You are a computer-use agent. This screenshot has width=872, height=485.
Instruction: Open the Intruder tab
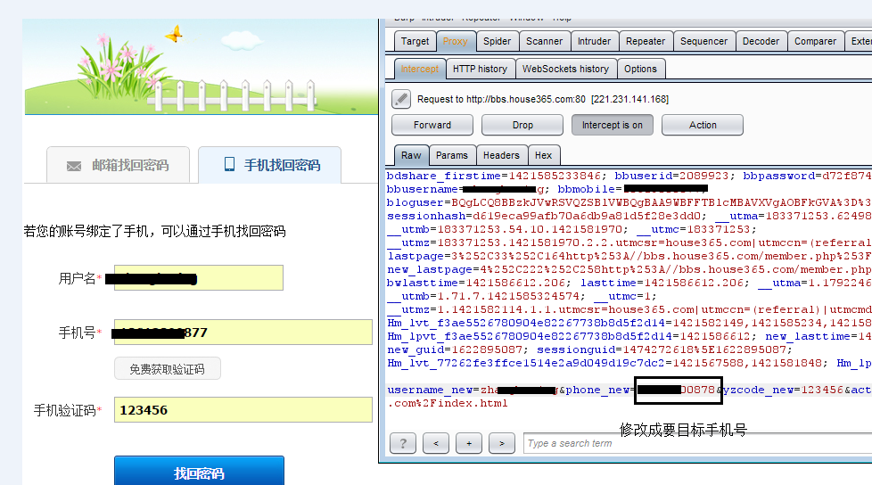594,41
